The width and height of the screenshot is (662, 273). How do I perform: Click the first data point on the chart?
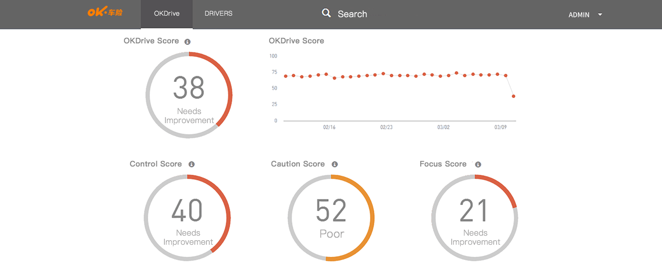pos(286,76)
